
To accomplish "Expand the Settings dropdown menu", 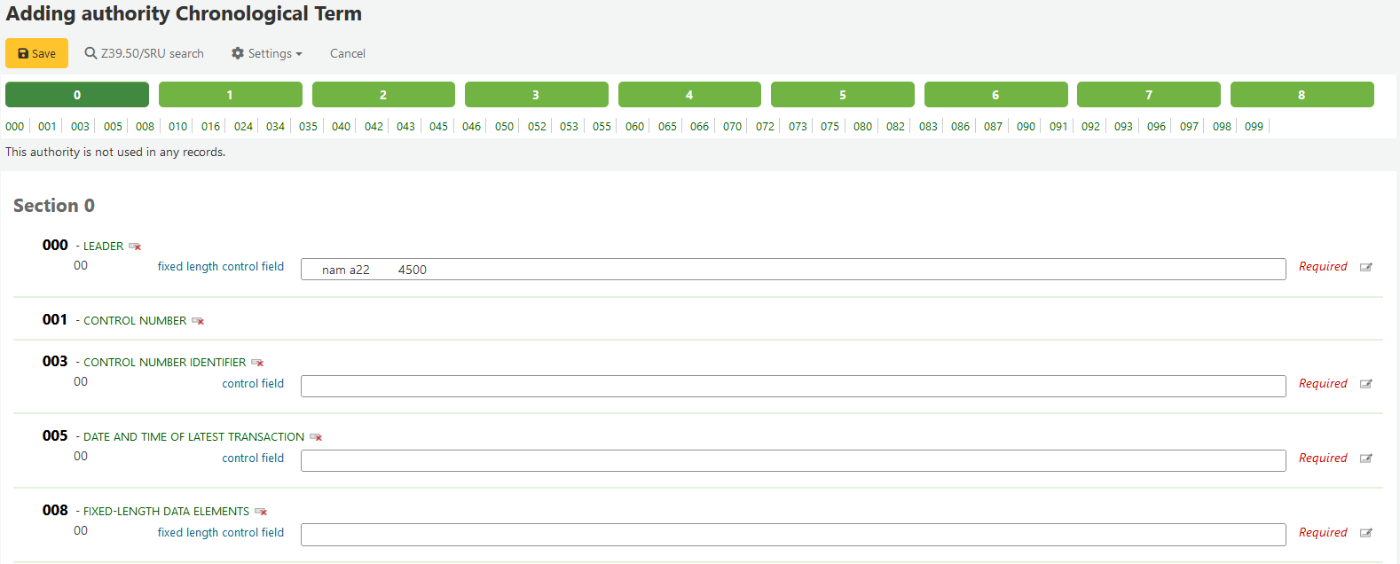I will (267, 53).
